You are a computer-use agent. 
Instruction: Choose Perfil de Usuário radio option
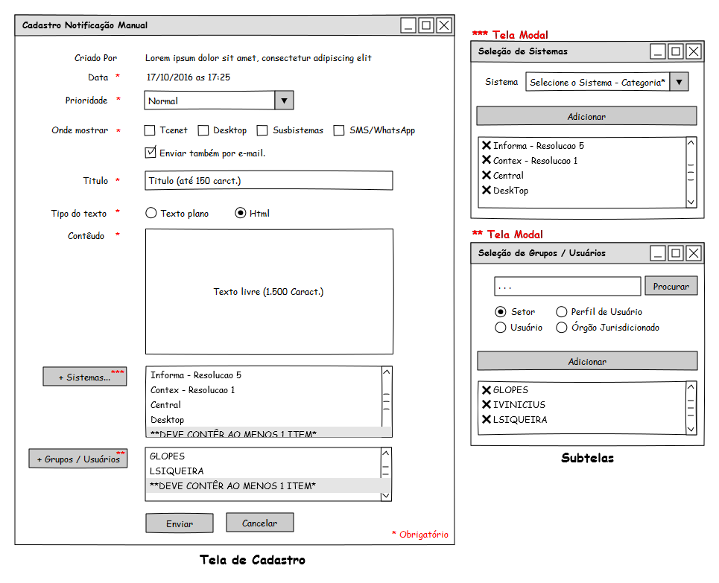point(562,312)
